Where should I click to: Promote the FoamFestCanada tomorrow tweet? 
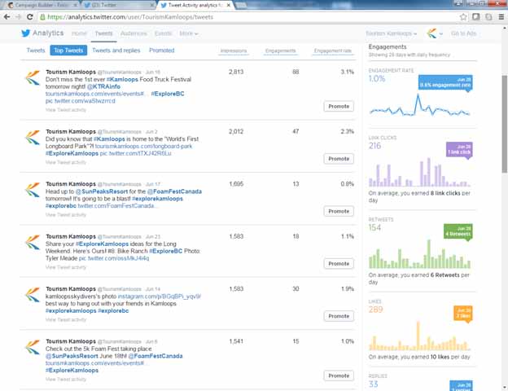(x=339, y=212)
